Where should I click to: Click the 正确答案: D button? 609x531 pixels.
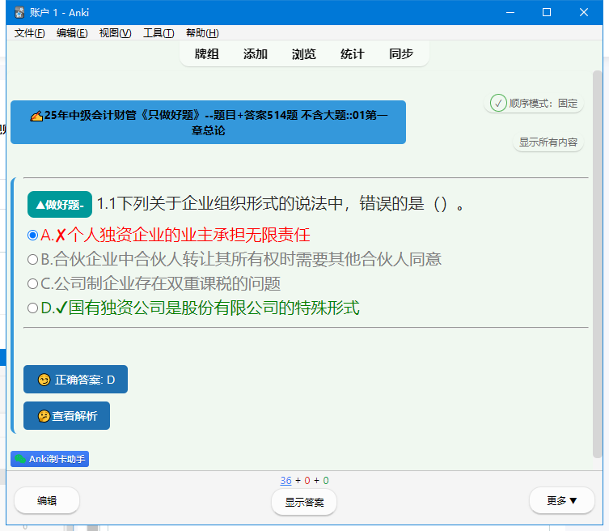click(76, 380)
